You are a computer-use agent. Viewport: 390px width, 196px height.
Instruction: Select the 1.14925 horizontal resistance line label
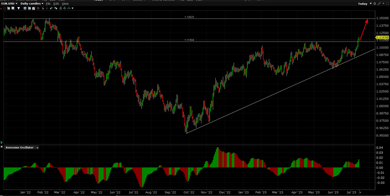pos(189,17)
